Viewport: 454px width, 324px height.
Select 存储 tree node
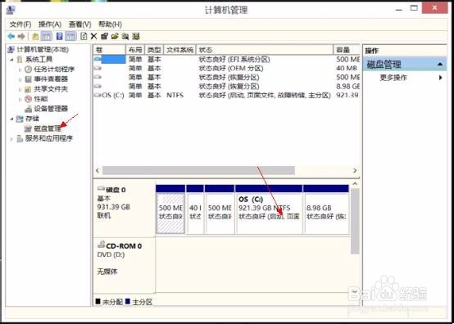pyautogui.click(x=32, y=119)
